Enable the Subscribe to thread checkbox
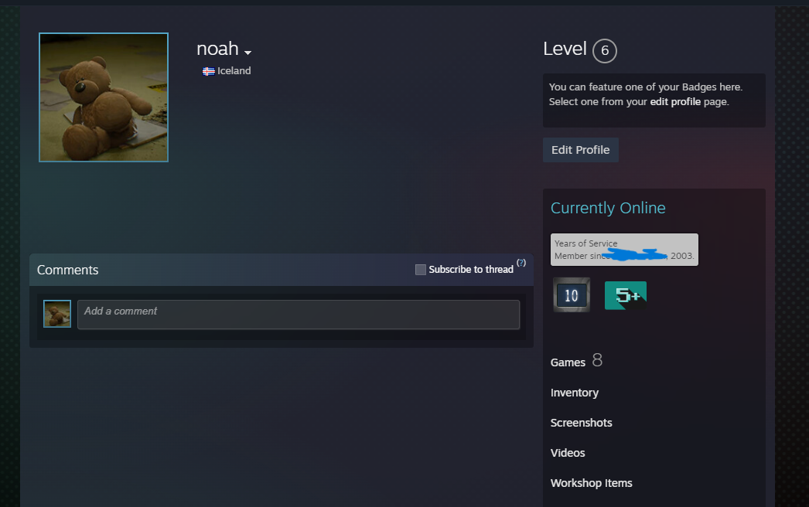This screenshot has width=809, height=507. [x=421, y=270]
